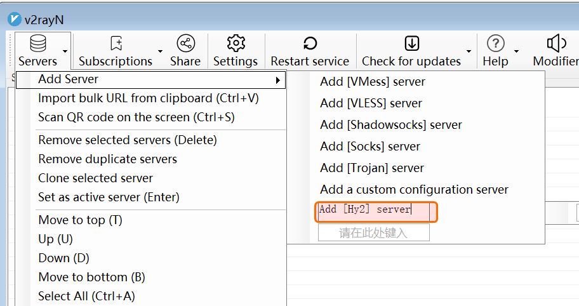Image resolution: width=579 pixels, height=306 pixels.
Task: Click the Subscriptions bookmark icon
Action: [x=116, y=44]
